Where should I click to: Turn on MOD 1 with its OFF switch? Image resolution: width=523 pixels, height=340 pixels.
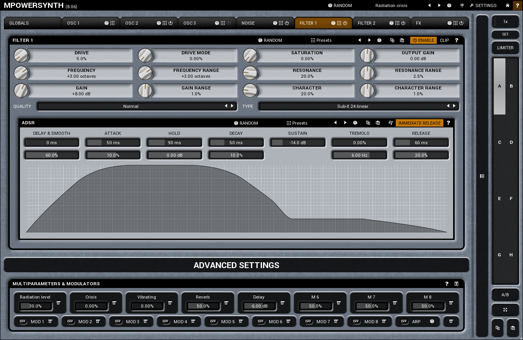(x=23, y=322)
